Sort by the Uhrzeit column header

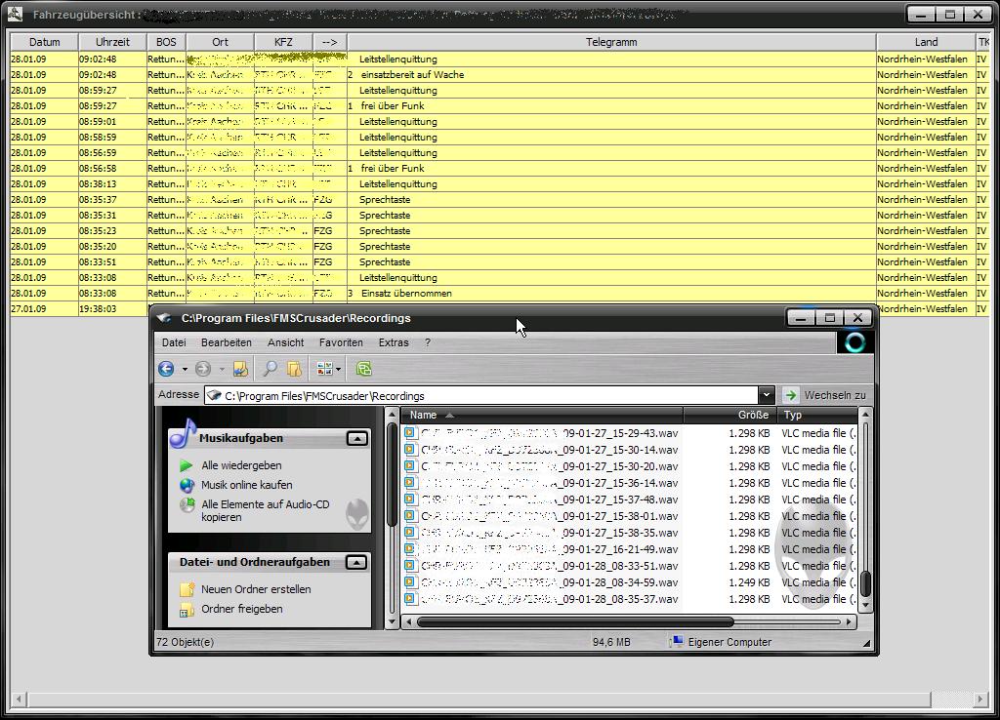click(112, 42)
